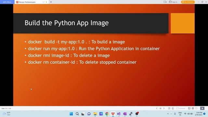208x117 pixels.
Task: Switch to the WPS Office home tab
Action: [7, 2]
